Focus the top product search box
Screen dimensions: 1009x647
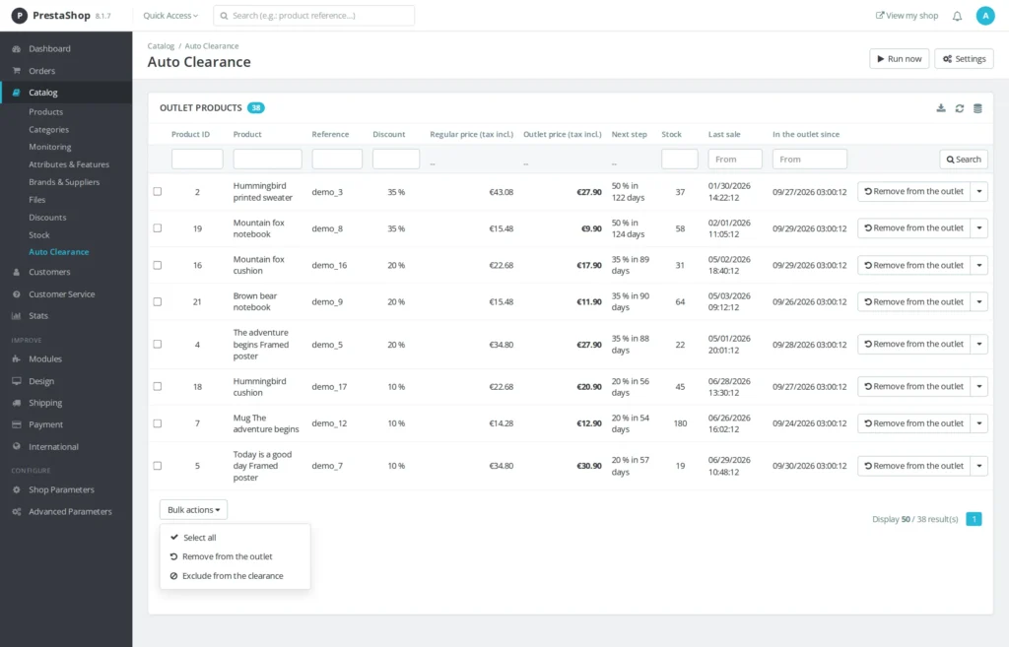point(314,16)
